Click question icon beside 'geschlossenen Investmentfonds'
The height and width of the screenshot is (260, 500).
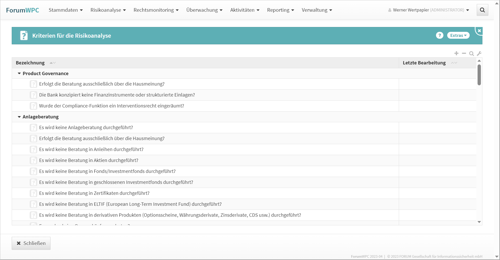click(x=33, y=182)
